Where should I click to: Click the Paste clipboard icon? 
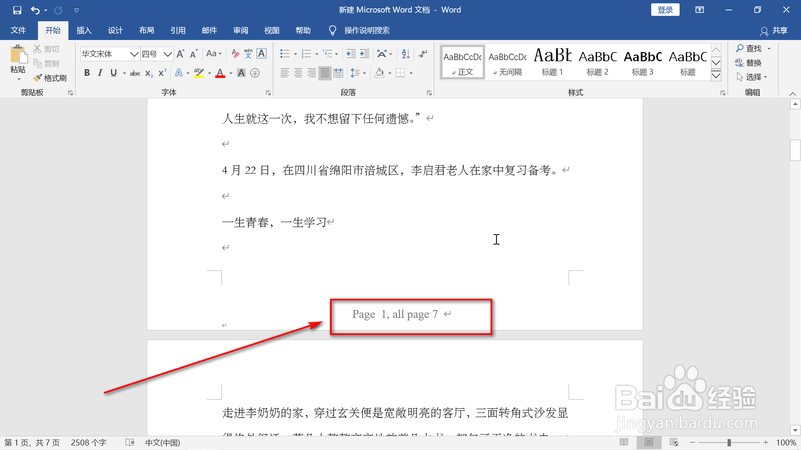pos(18,54)
